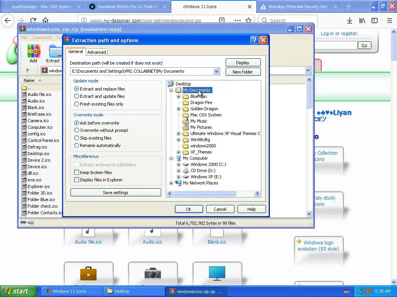The image size is (397, 297).
Task: Click the tree scrollbar right arrow
Action: [x=257, y=194]
